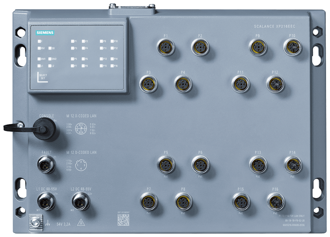This screenshot has height=237, width=330.
Task: Click the M12 X-coded LAN pinout diagram
Action: pos(80,128)
